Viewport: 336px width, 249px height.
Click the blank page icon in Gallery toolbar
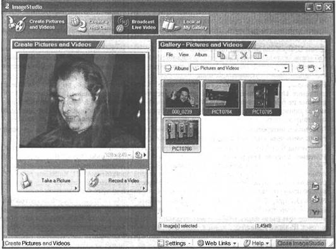click(x=232, y=55)
